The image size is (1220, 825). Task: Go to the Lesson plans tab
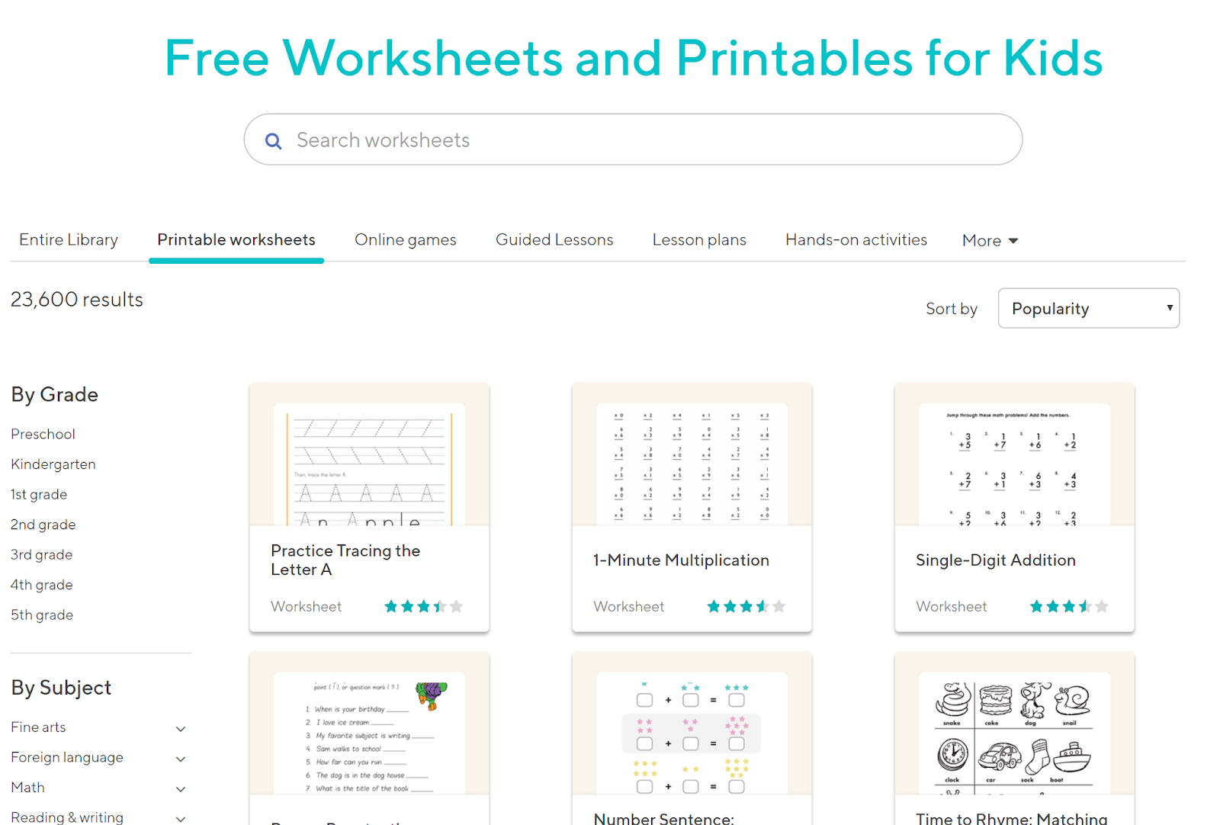699,240
